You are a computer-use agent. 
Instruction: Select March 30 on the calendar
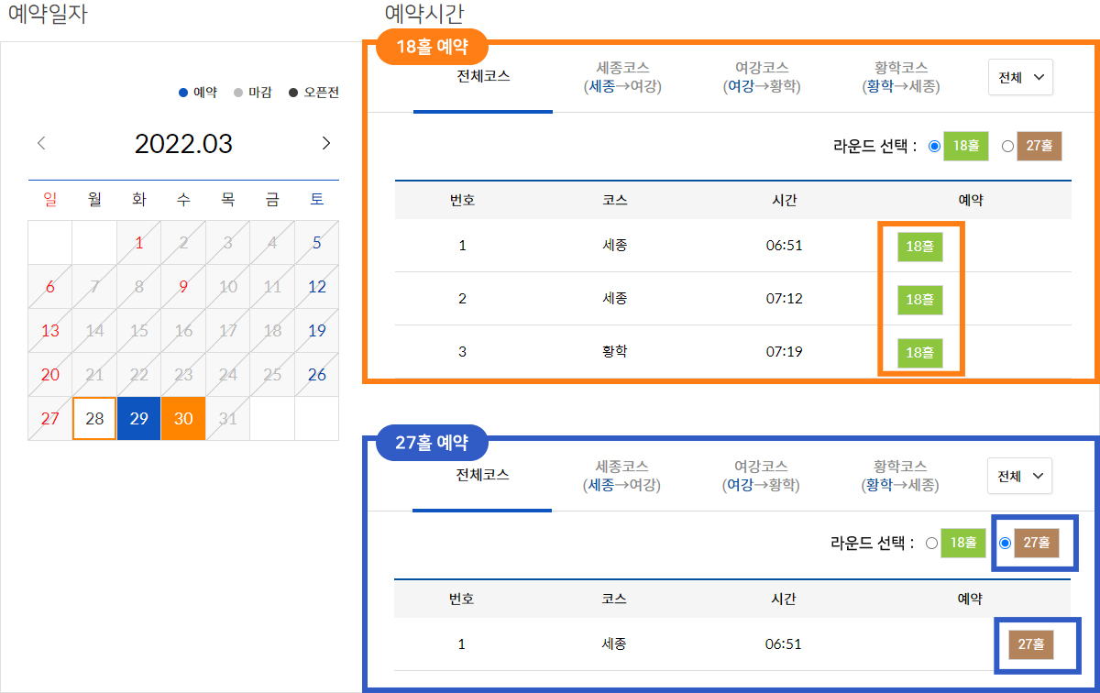pyautogui.click(x=183, y=418)
